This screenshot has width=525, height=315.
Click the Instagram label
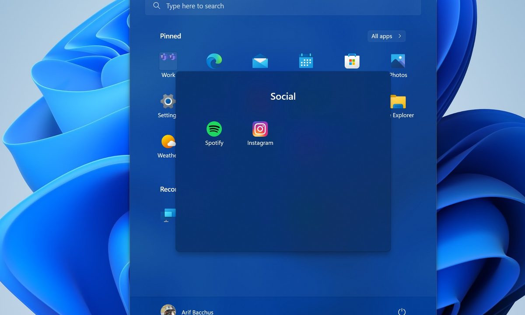click(x=260, y=143)
